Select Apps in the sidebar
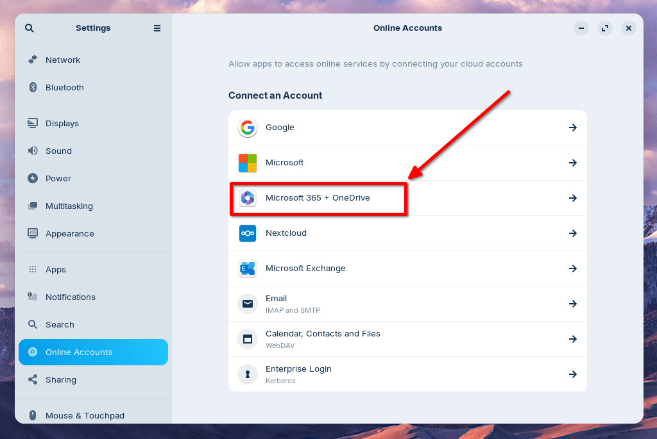657x439 pixels. pyautogui.click(x=93, y=269)
